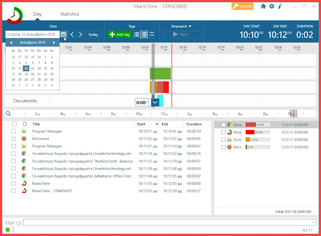Select third tag list view icon

click(x=151, y=34)
